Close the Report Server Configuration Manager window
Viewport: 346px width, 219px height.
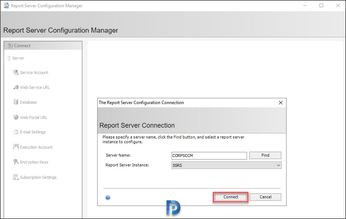338,5
